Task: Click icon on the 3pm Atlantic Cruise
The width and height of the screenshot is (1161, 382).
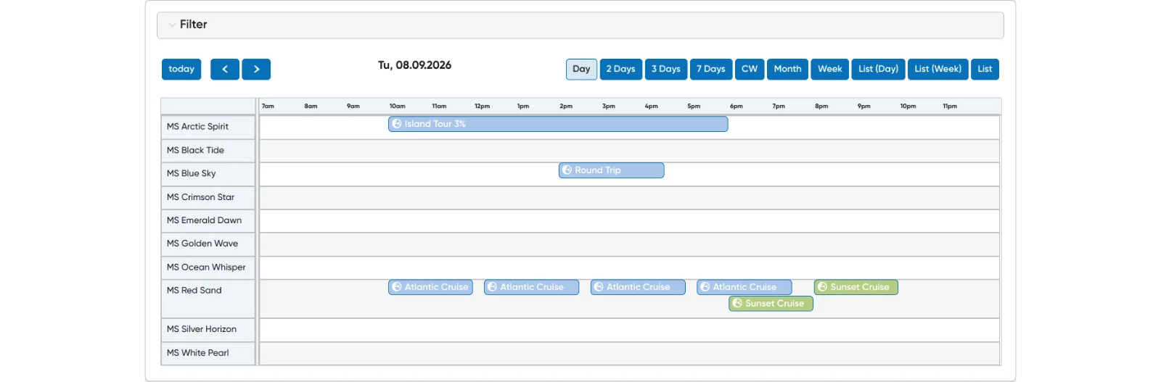Action: pyautogui.click(x=599, y=287)
